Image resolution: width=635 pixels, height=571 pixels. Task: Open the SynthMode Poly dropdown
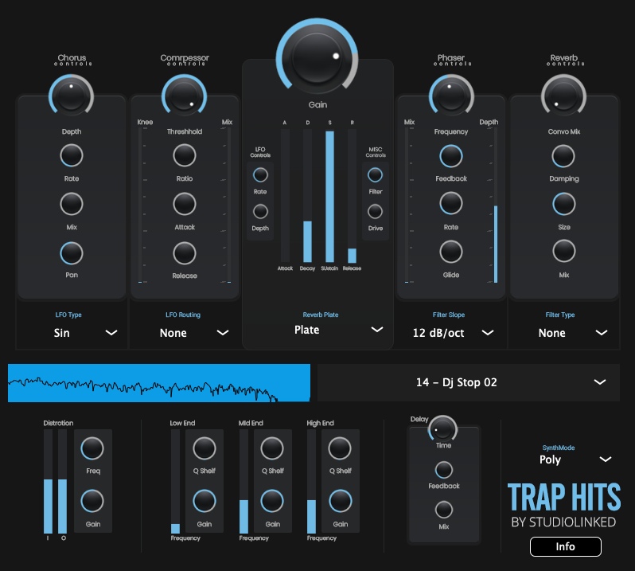click(571, 460)
